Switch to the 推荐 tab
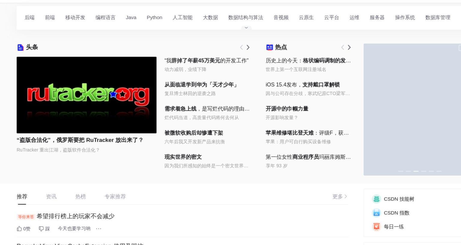Viewport: 461px width, 245px height. 22,197
